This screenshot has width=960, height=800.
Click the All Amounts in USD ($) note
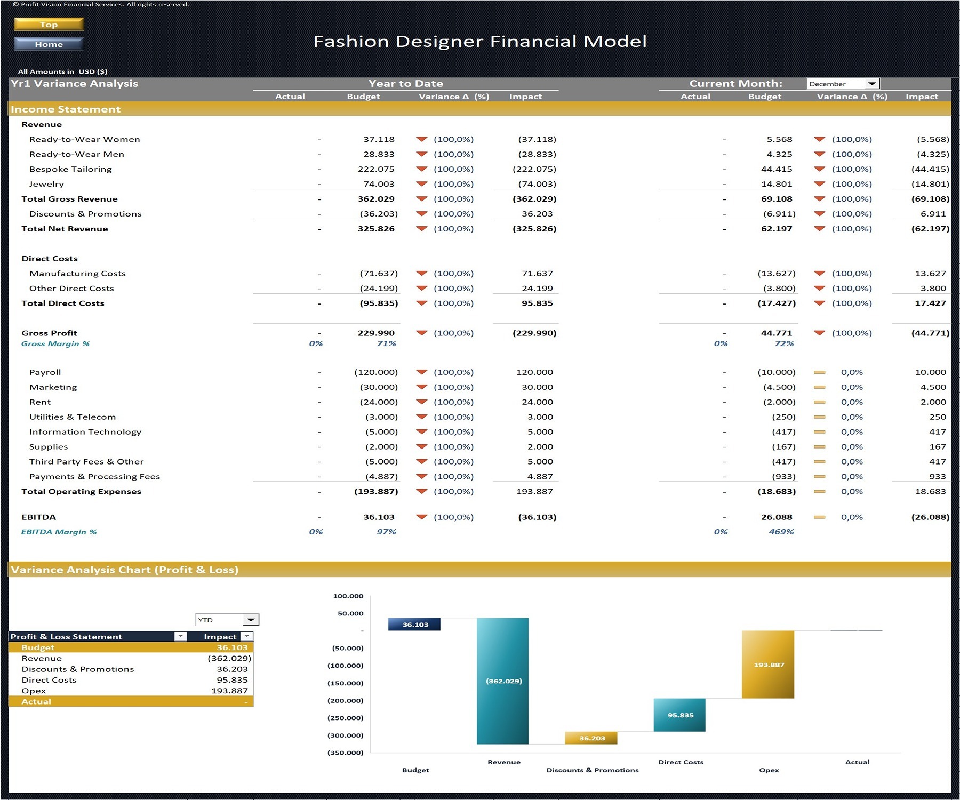tap(63, 71)
